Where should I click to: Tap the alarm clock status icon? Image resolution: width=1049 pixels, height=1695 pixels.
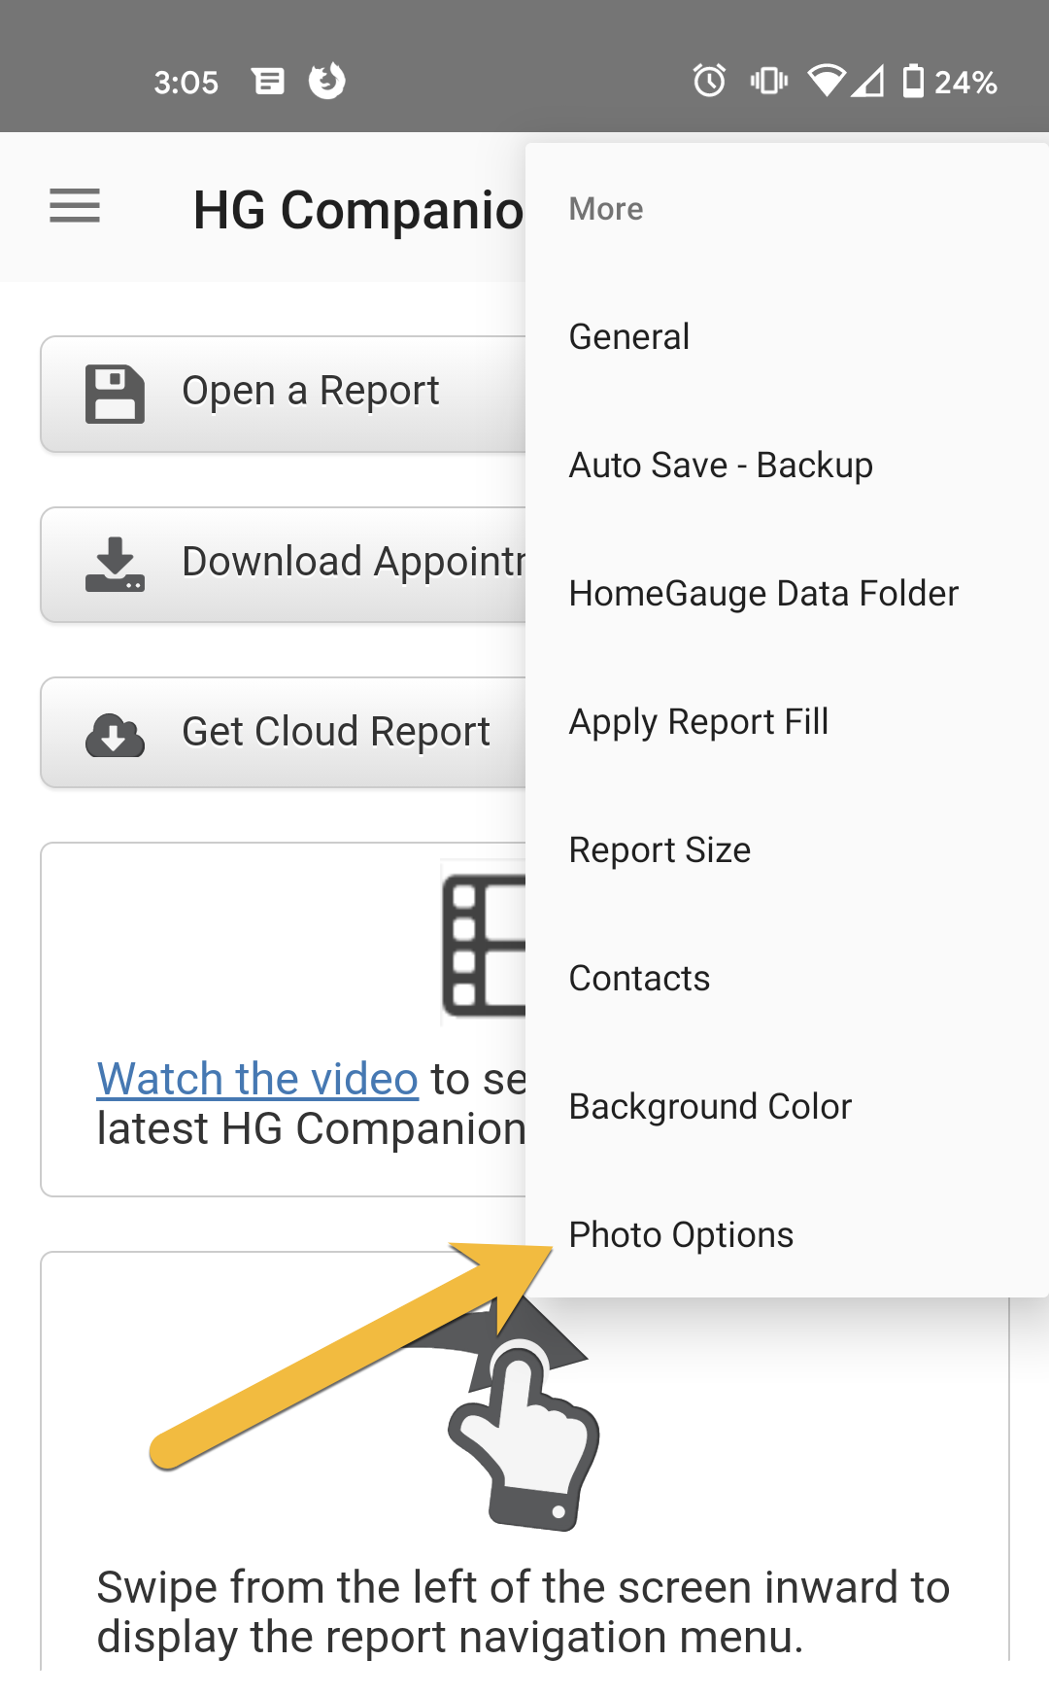(709, 81)
